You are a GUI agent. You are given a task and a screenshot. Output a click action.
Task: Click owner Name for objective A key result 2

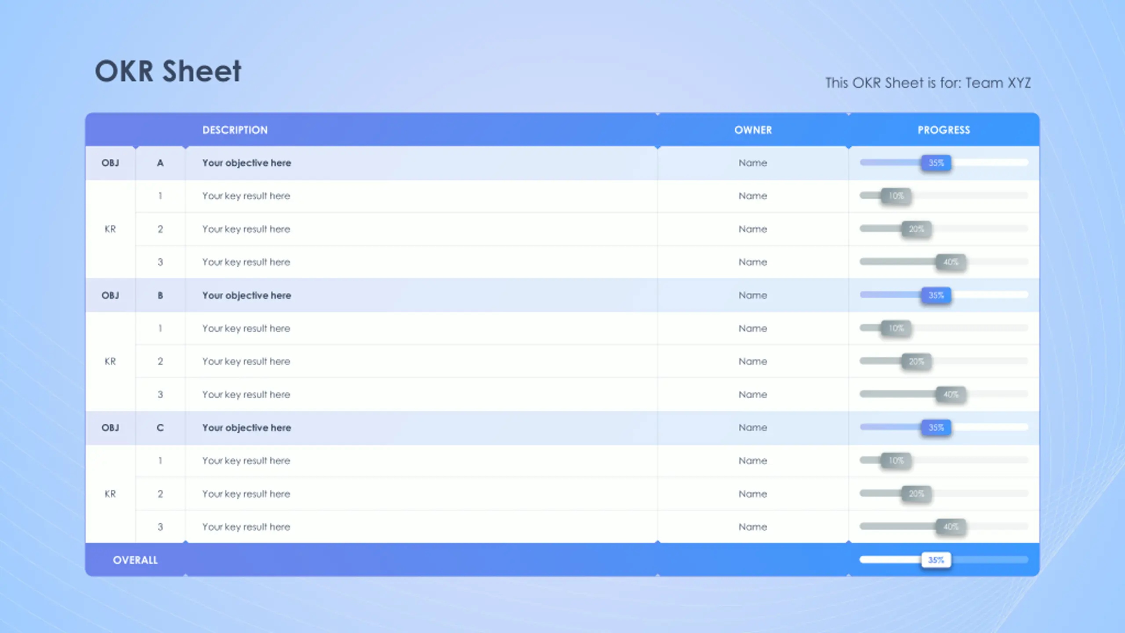(x=753, y=229)
